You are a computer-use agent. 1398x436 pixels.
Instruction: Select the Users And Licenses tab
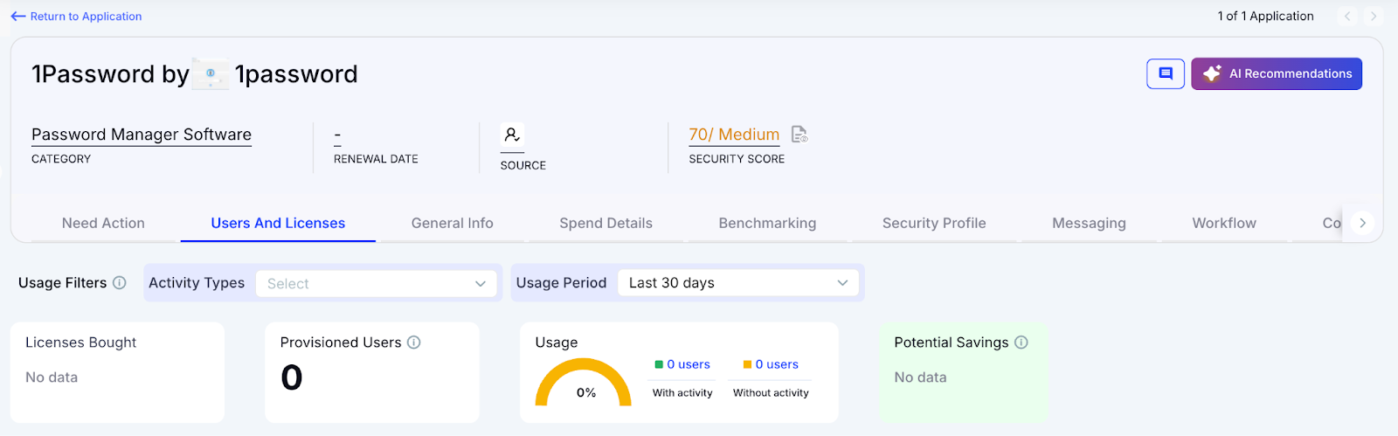(278, 224)
